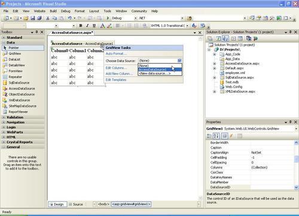Click Add New Column link
Viewport: 299px width, 216px height.
pos(119,73)
